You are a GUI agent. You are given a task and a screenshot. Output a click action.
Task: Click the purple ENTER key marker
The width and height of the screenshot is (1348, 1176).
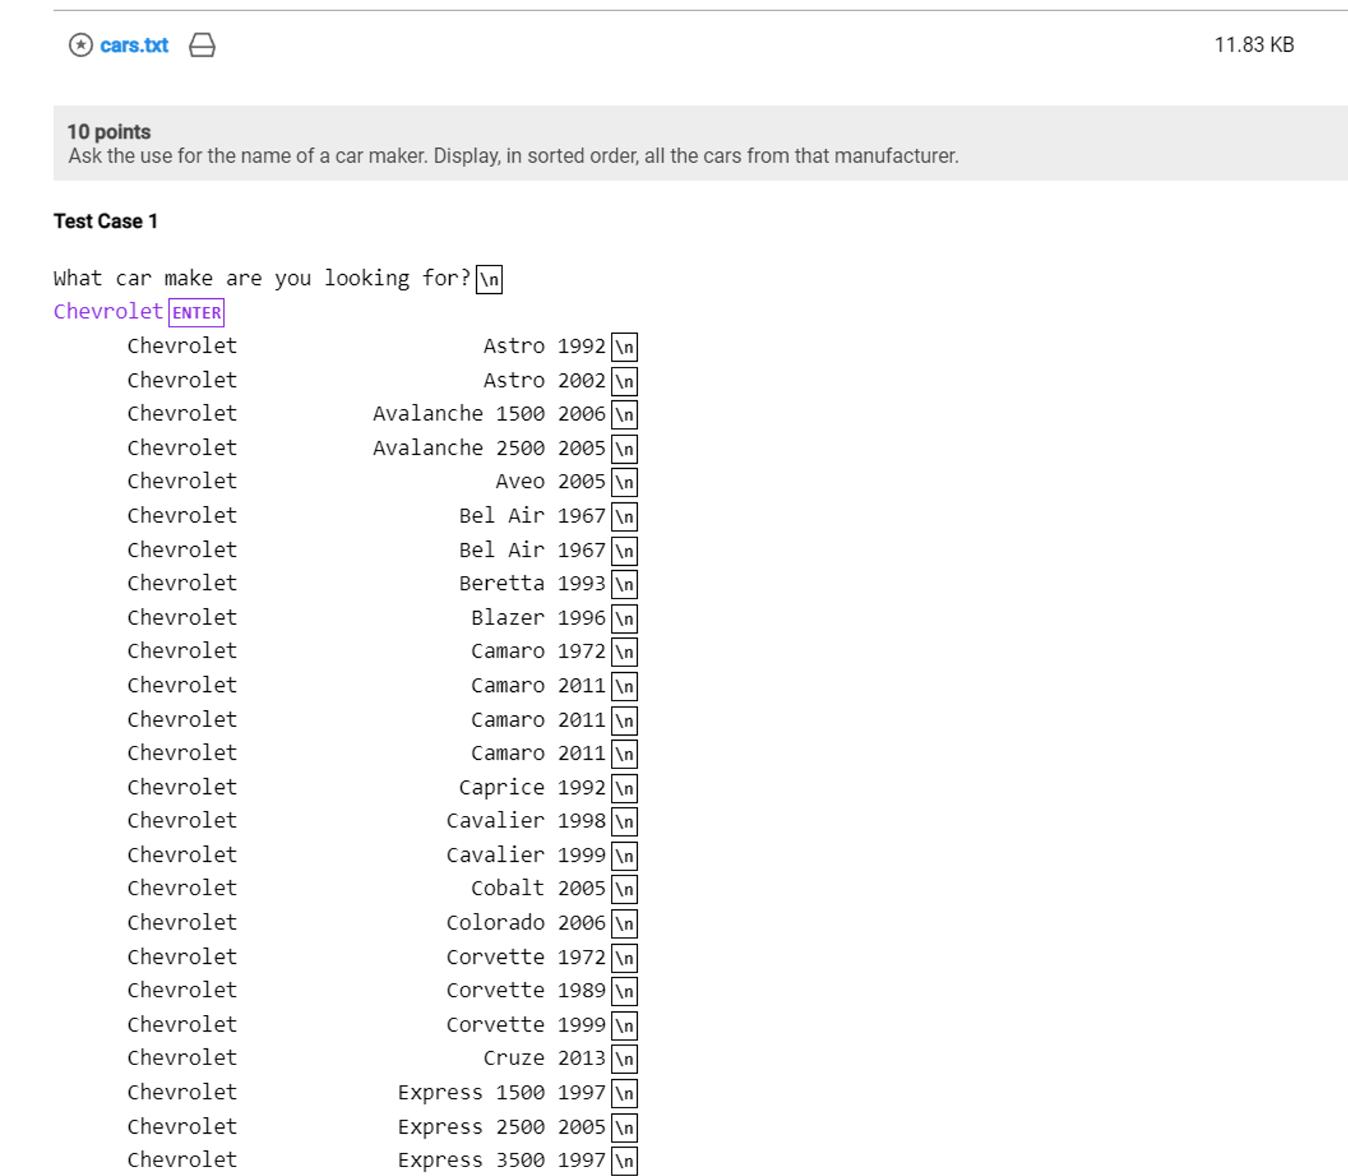pyautogui.click(x=196, y=312)
